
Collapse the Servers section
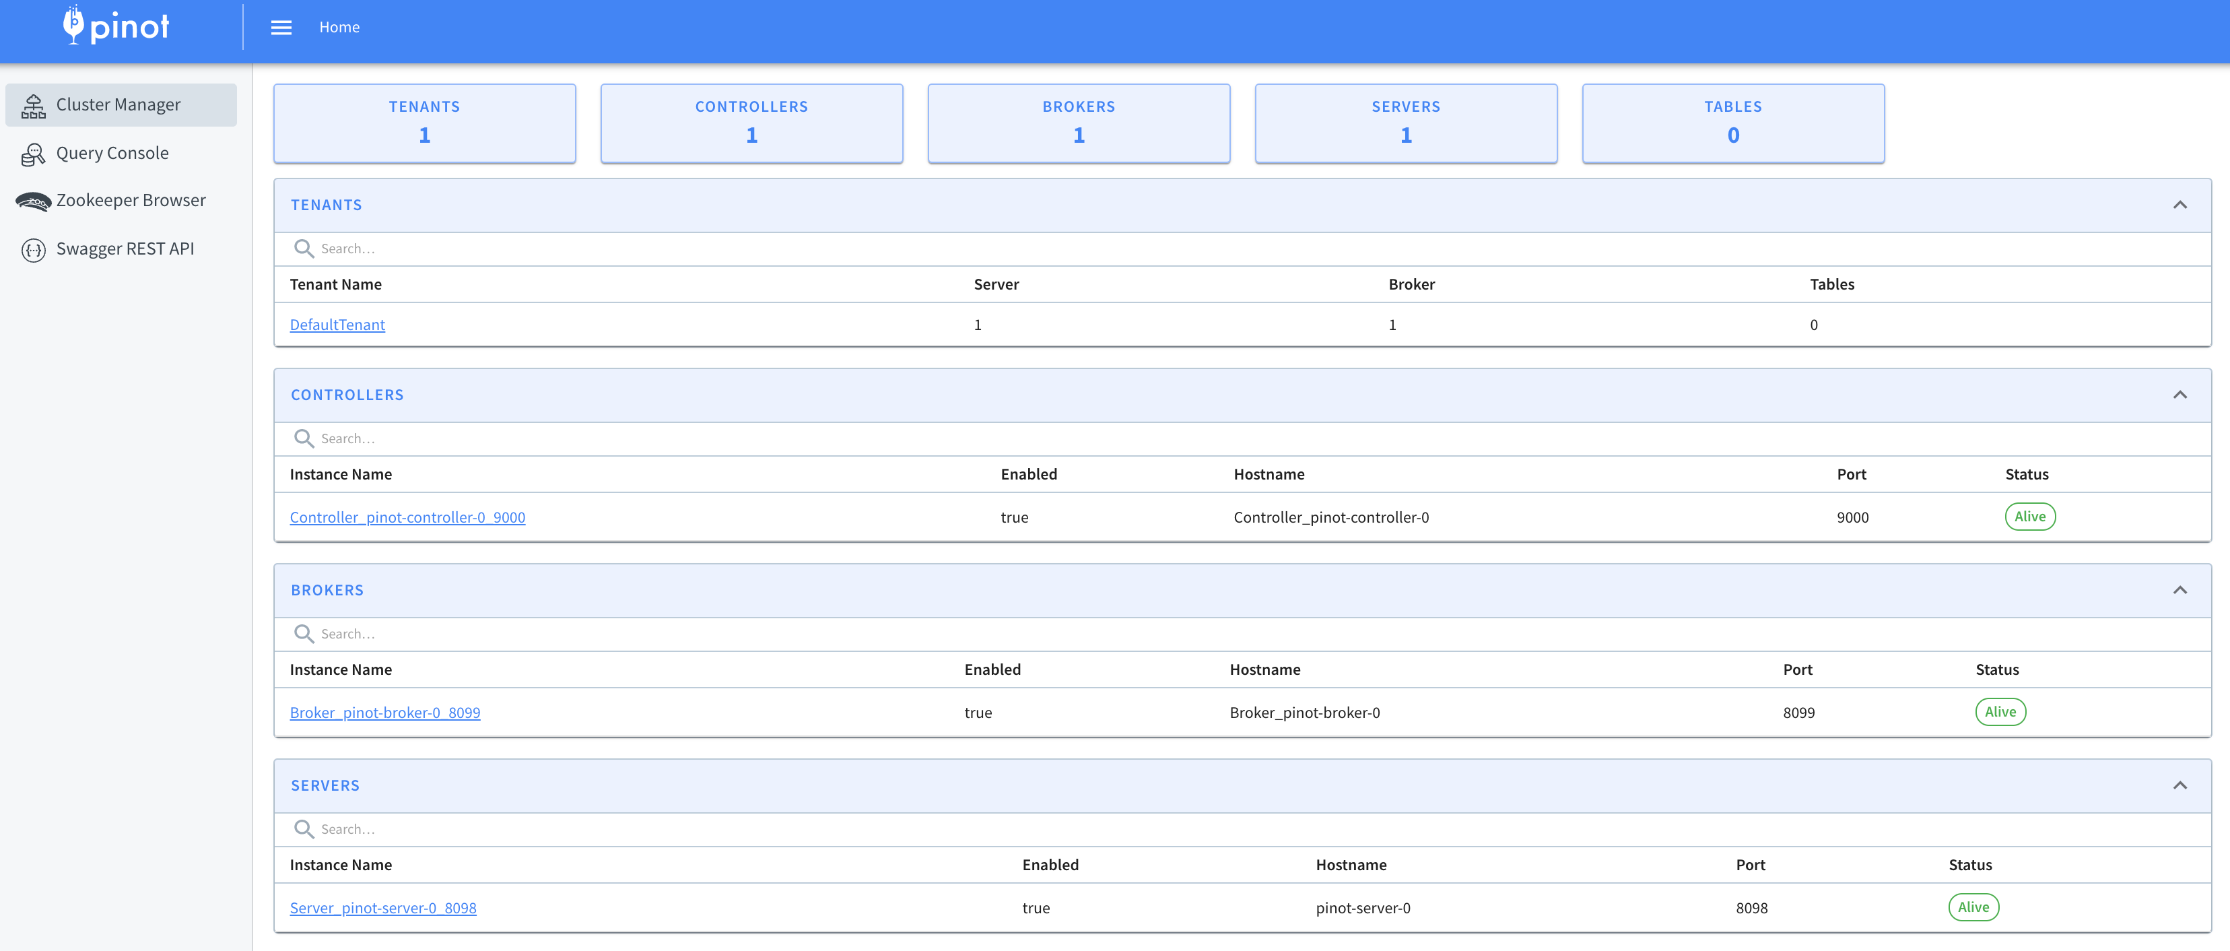point(2179,785)
